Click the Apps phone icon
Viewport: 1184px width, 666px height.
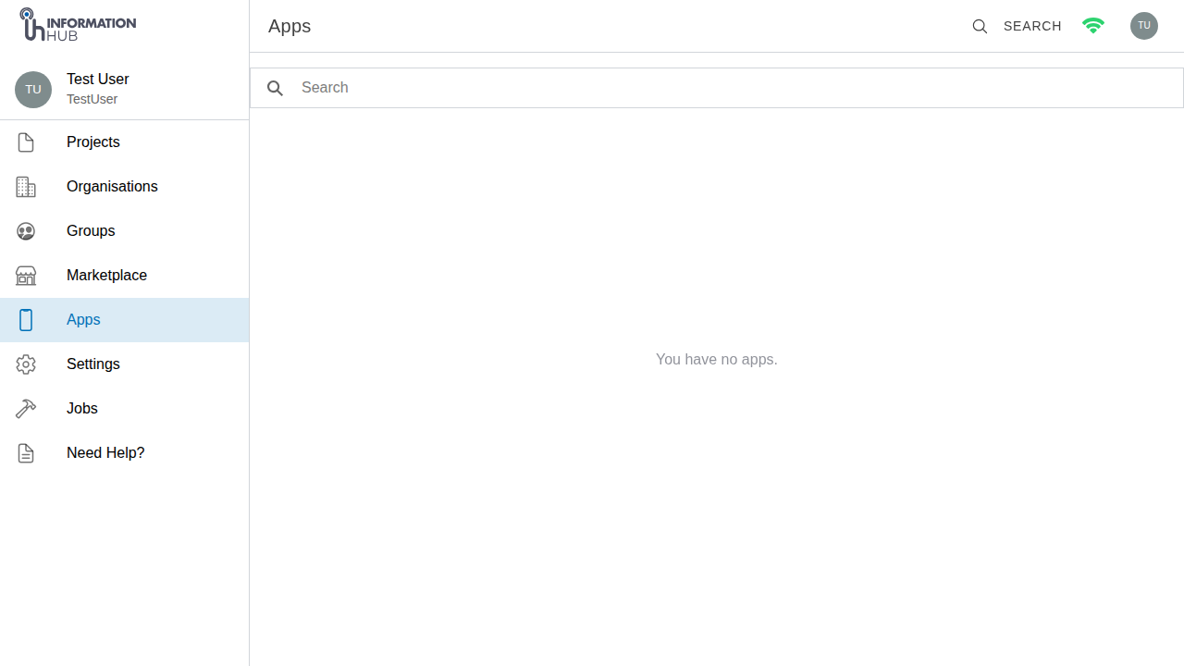[x=26, y=320]
